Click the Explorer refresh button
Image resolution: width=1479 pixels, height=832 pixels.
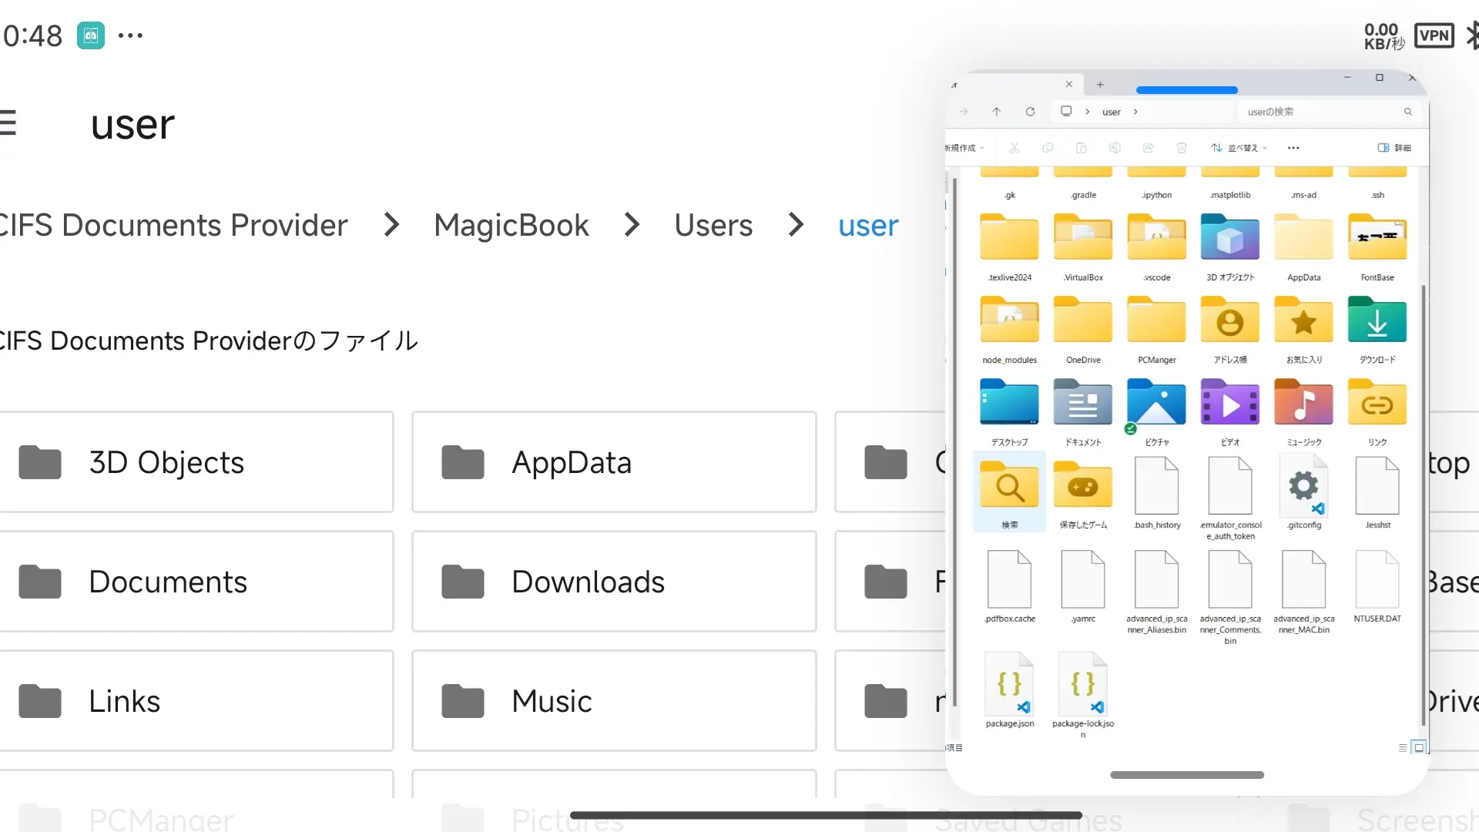tap(1030, 112)
